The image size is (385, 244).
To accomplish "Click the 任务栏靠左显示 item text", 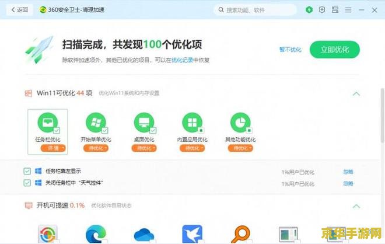I will (63, 171).
